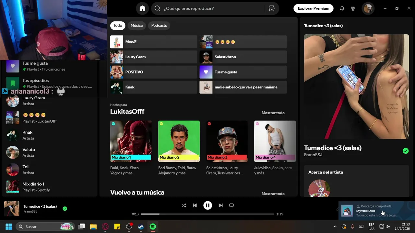Open 'Acerca del artista' card

(x=356, y=181)
